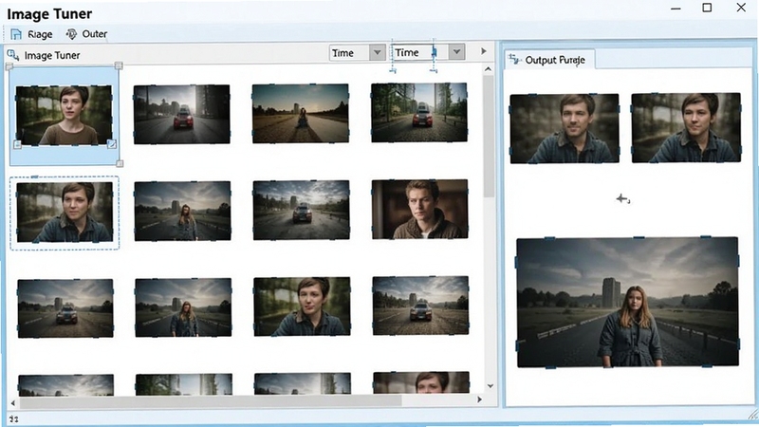
Task: Click the magnifier icon beside Image Tuner header
Action: coord(13,55)
